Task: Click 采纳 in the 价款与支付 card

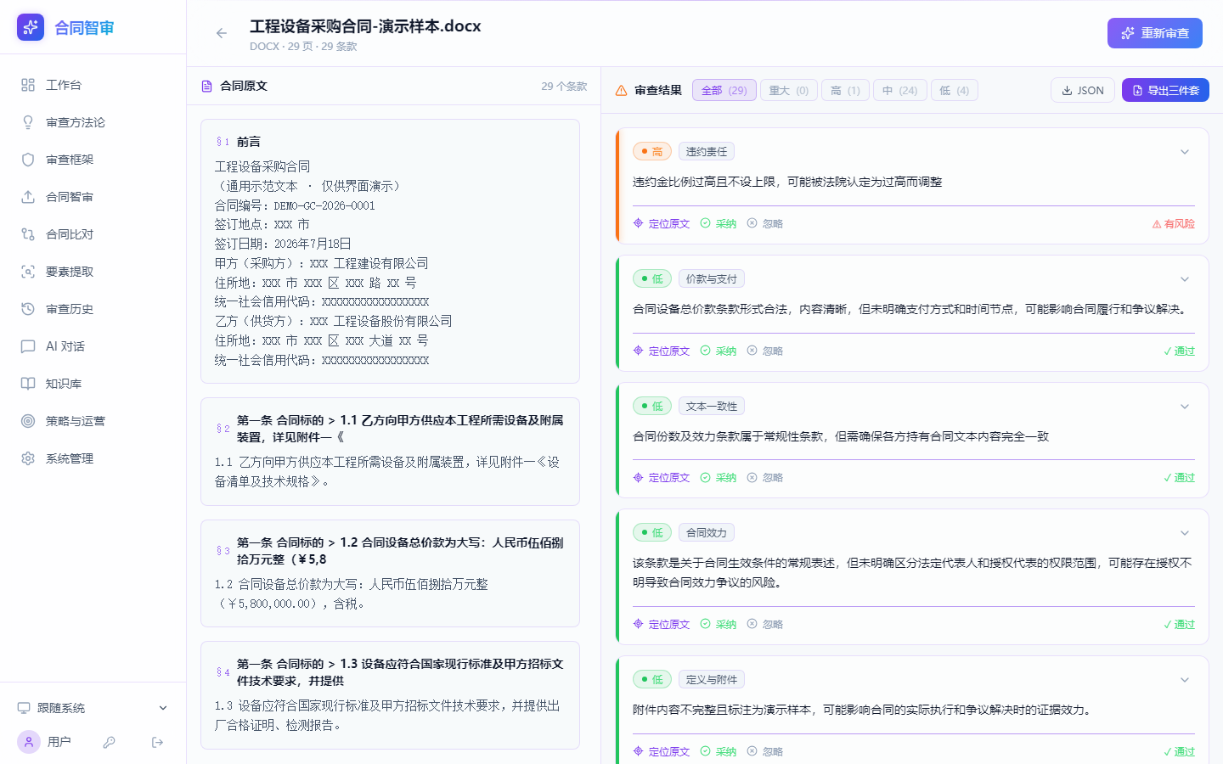Action: click(x=719, y=351)
